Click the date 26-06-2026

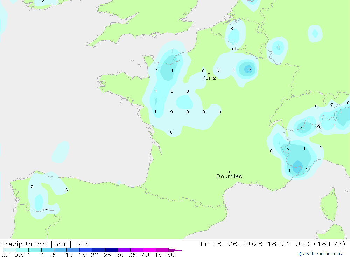237,244
